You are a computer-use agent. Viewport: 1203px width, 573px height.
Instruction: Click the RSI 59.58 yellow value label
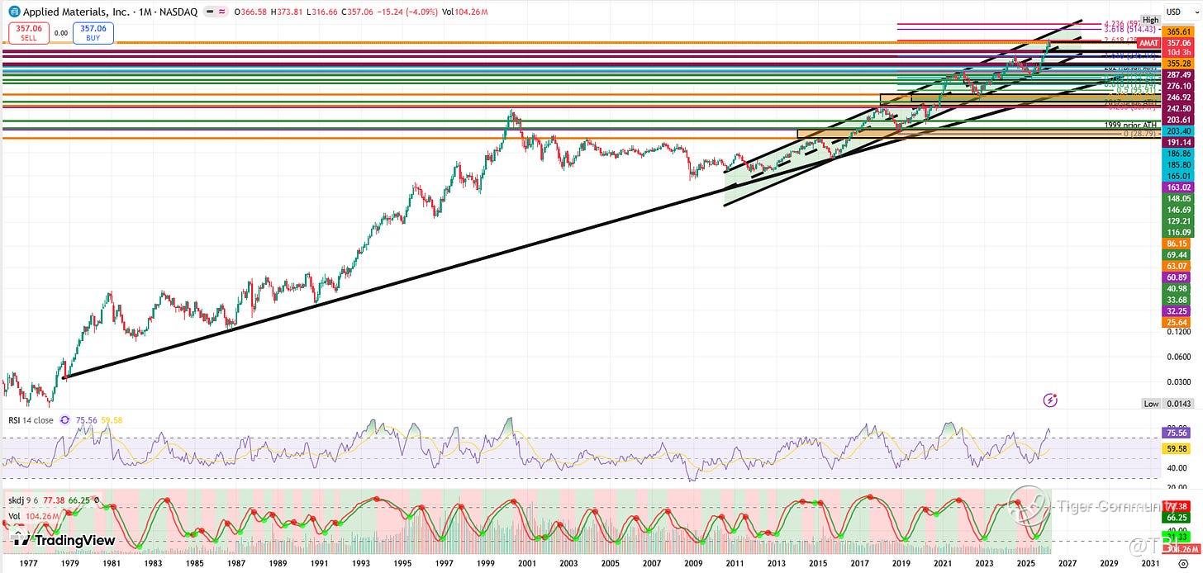[1177, 448]
